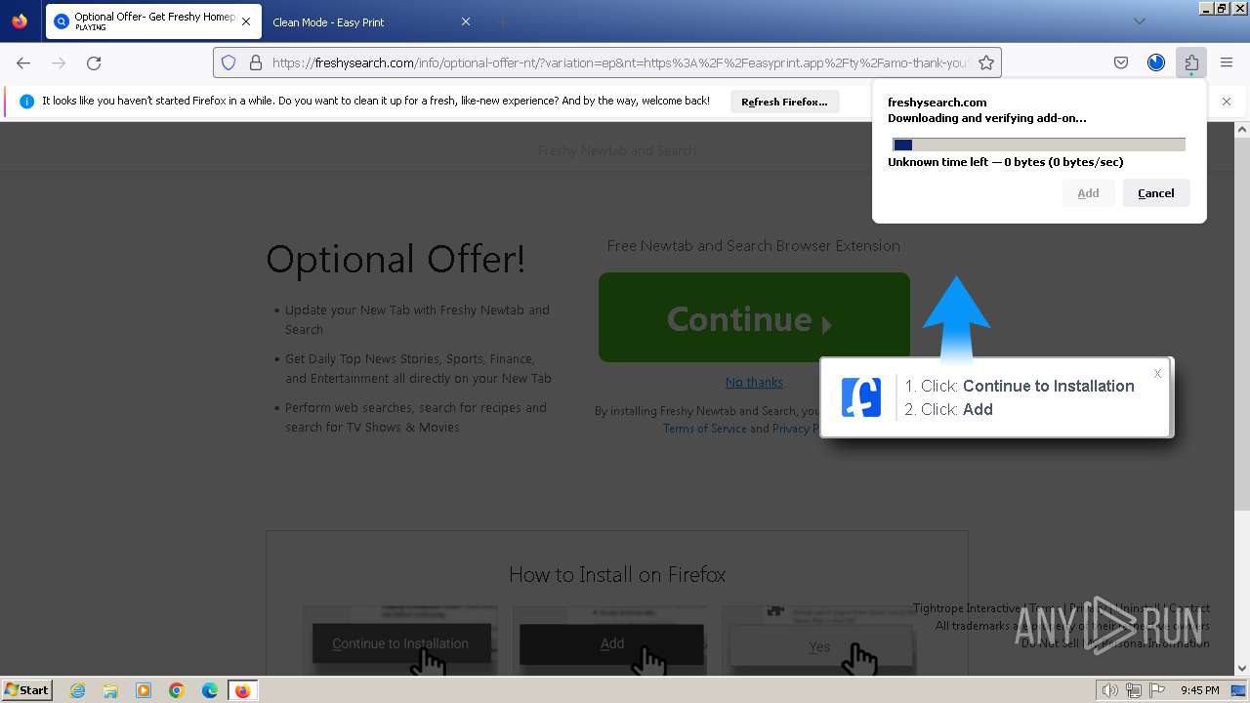The width and height of the screenshot is (1250, 703).
Task: Select the Optional Offer Freshy tab
Action: tap(153, 21)
